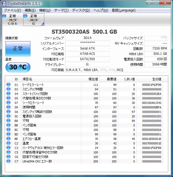Click the 項目名 column header
This screenshot has height=177, width=173.
pyautogui.click(x=51, y=79)
